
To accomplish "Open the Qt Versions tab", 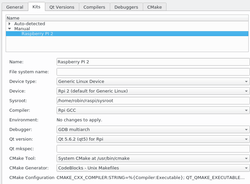I will coord(62,7).
